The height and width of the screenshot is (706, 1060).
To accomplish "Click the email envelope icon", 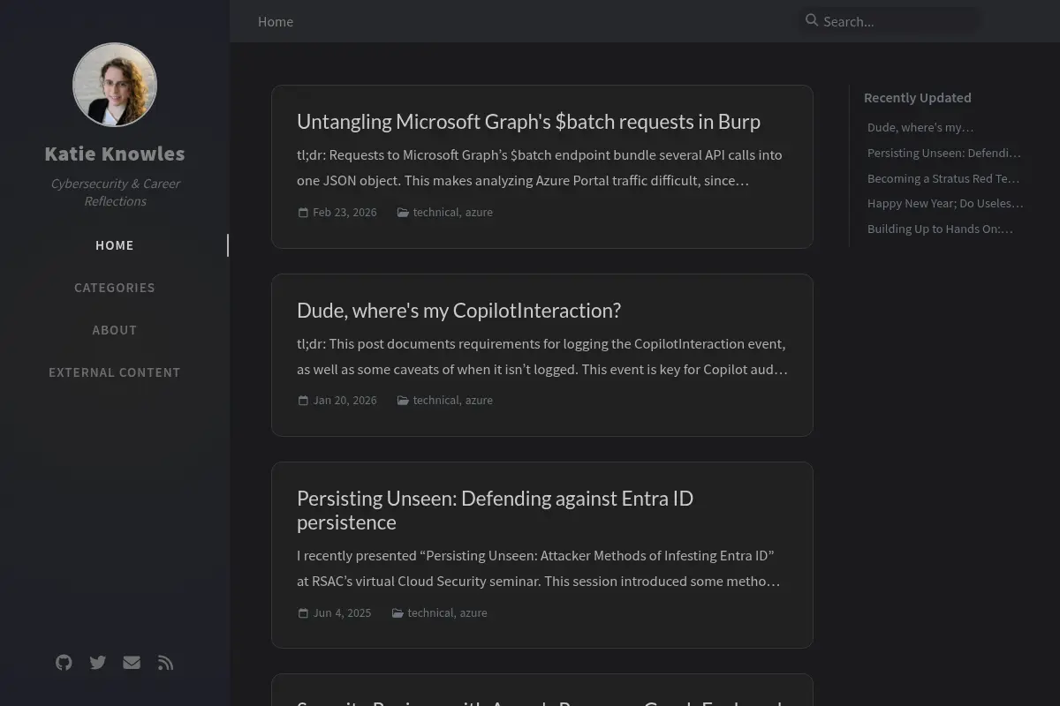I will click(x=132, y=662).
